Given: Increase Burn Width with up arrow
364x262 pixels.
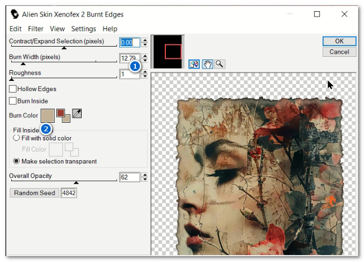Looking at the screenshot, I should [145, 56].
